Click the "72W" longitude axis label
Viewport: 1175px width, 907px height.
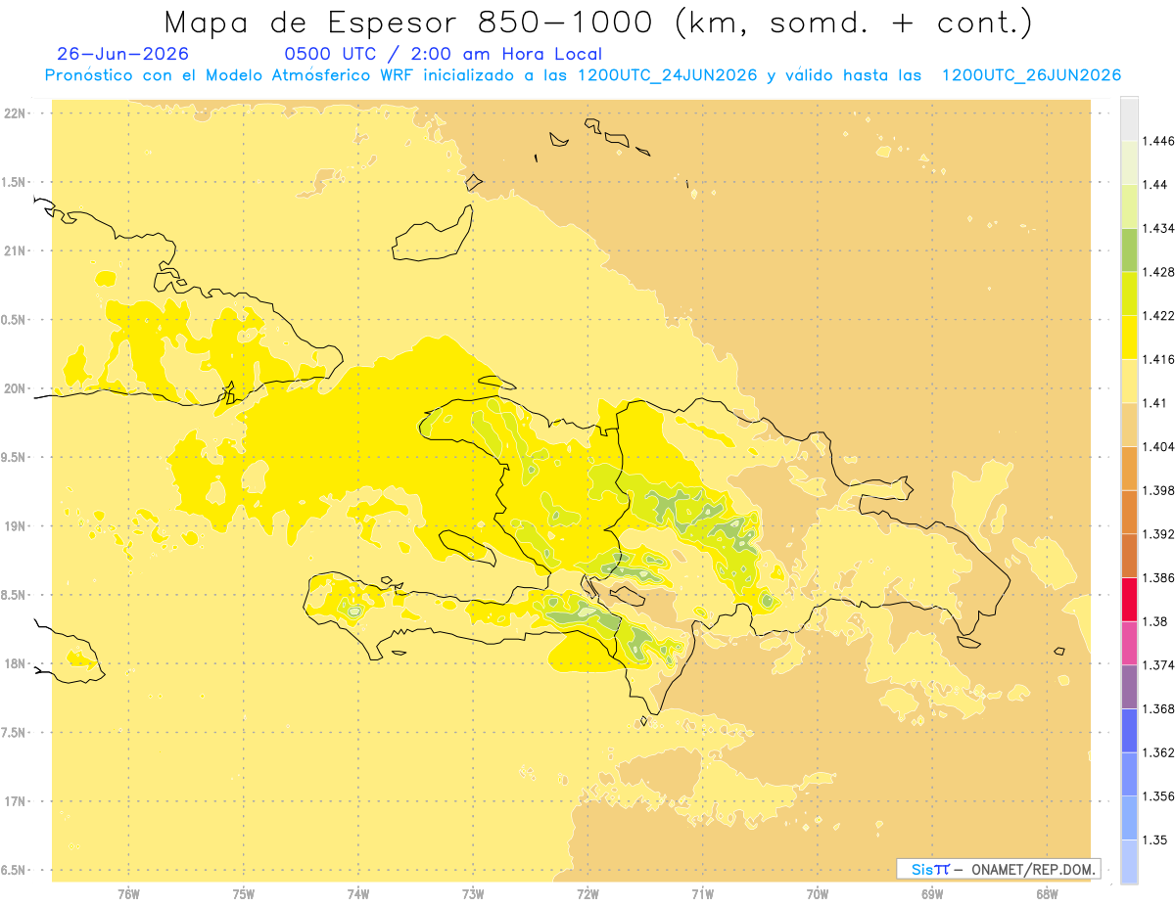pos(587,893)
